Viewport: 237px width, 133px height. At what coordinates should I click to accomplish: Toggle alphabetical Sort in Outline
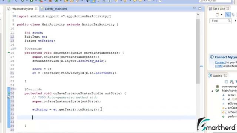pyautogui.click(x=231, y=82)
